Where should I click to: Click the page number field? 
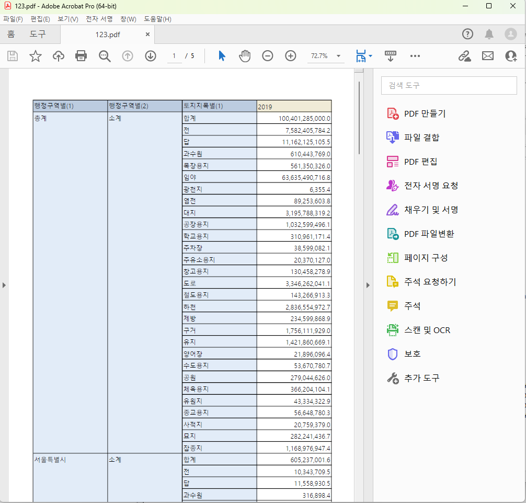pyautogui.click(x=174, y=56)
